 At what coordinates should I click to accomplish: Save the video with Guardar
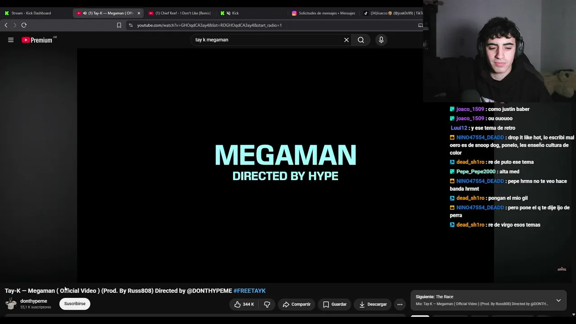pyautogui.click(x=335, y=304)
